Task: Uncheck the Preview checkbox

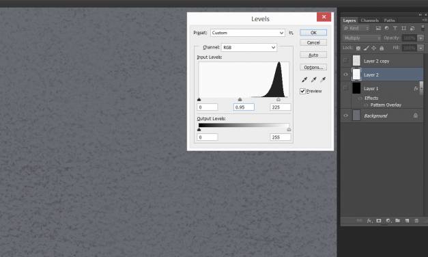Action: coord(302,92)
